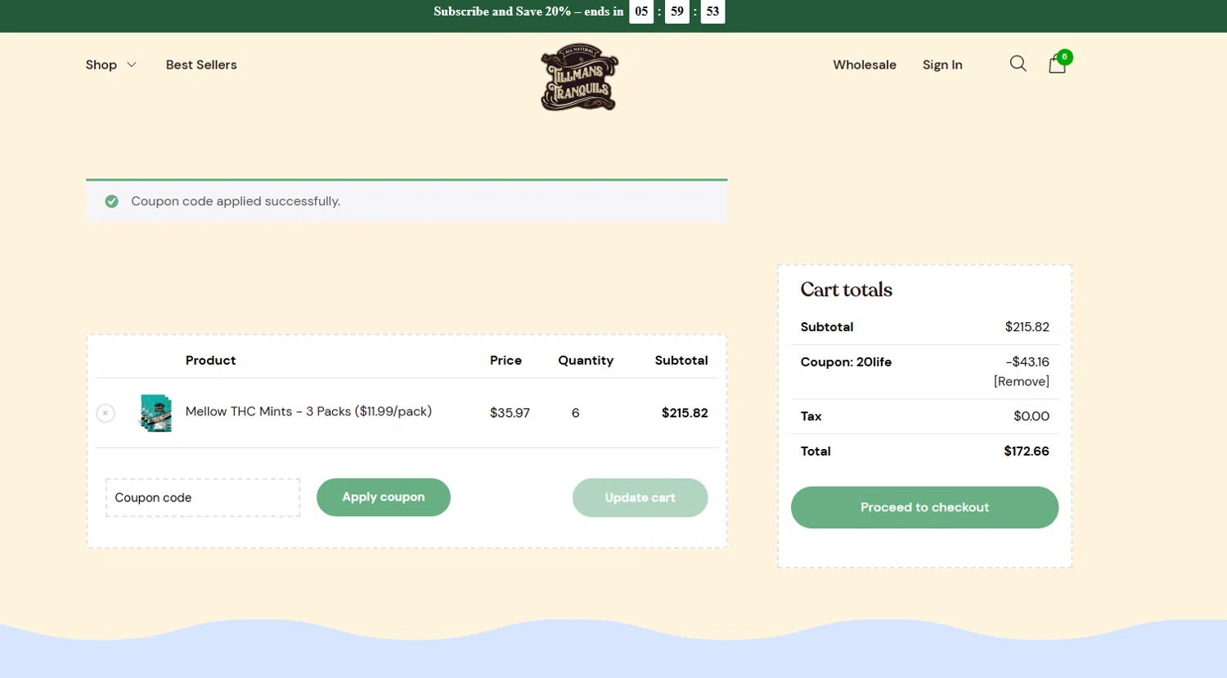Screen dimensions: 1227x678
Task: Remove the 20life coupon
Action: 1022,381
